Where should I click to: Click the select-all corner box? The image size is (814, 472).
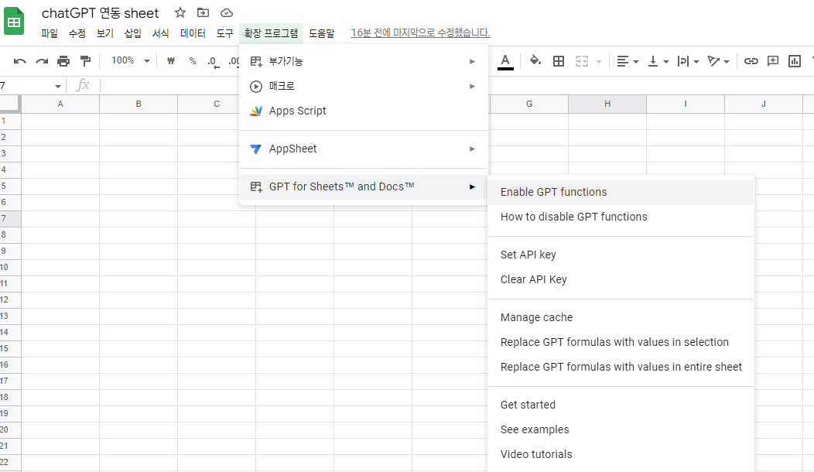click(10, 104)
